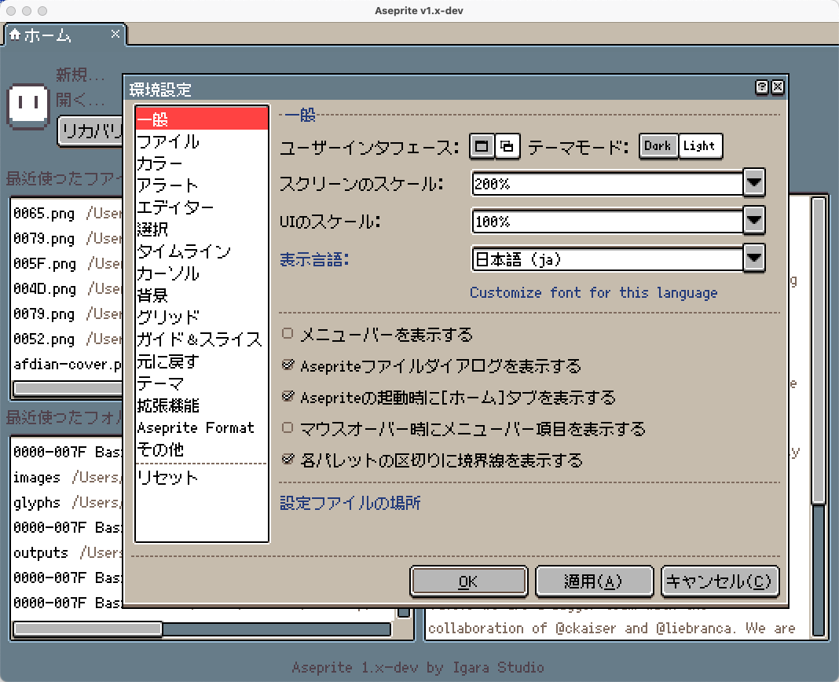The height and width of the screenshot is (682, 839).
Task: Click Customize font for this language link
Action: (593, 293)
